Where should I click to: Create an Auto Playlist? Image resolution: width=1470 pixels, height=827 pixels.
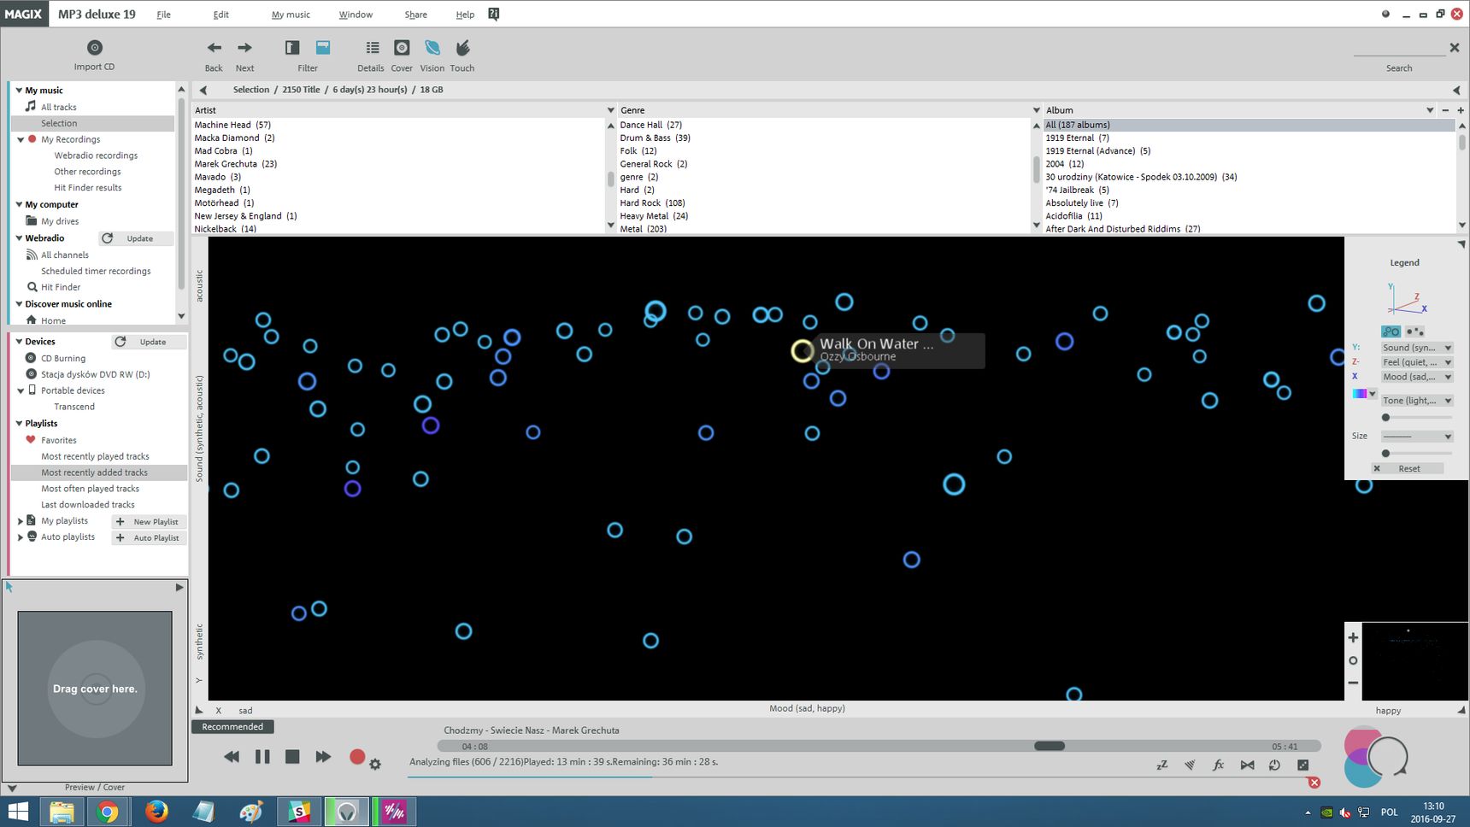148,537
